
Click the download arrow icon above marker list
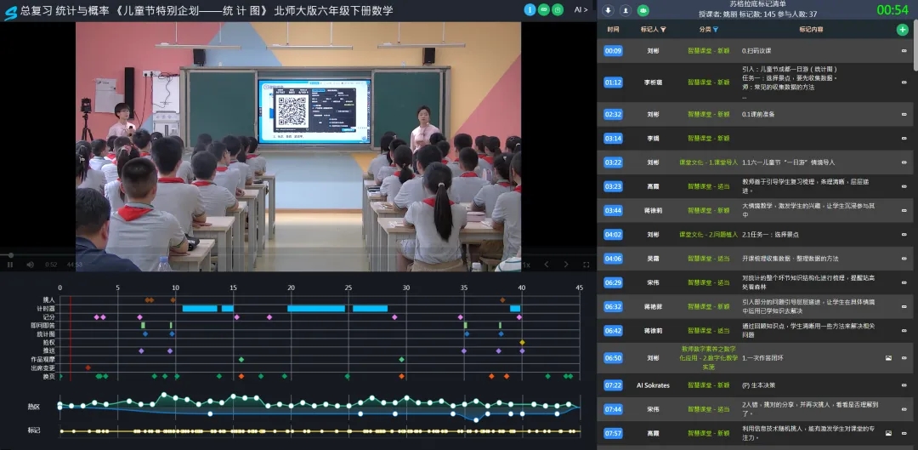[609, 10]
